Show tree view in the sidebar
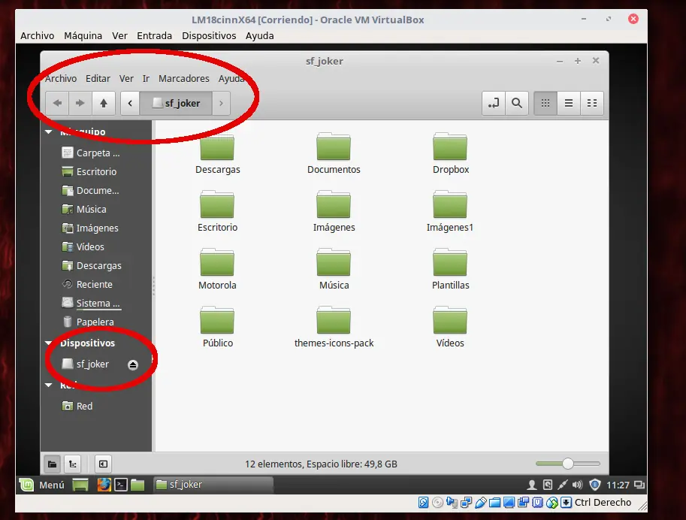The image size is (686, 520). click(x=73, y=464)
